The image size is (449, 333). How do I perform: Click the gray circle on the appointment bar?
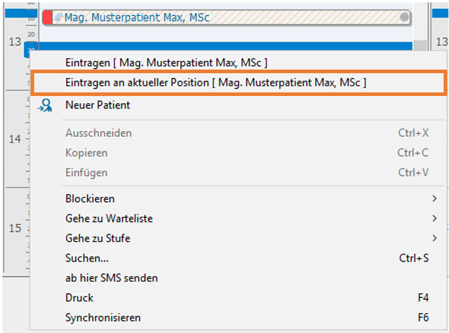[x=404, y=17]
